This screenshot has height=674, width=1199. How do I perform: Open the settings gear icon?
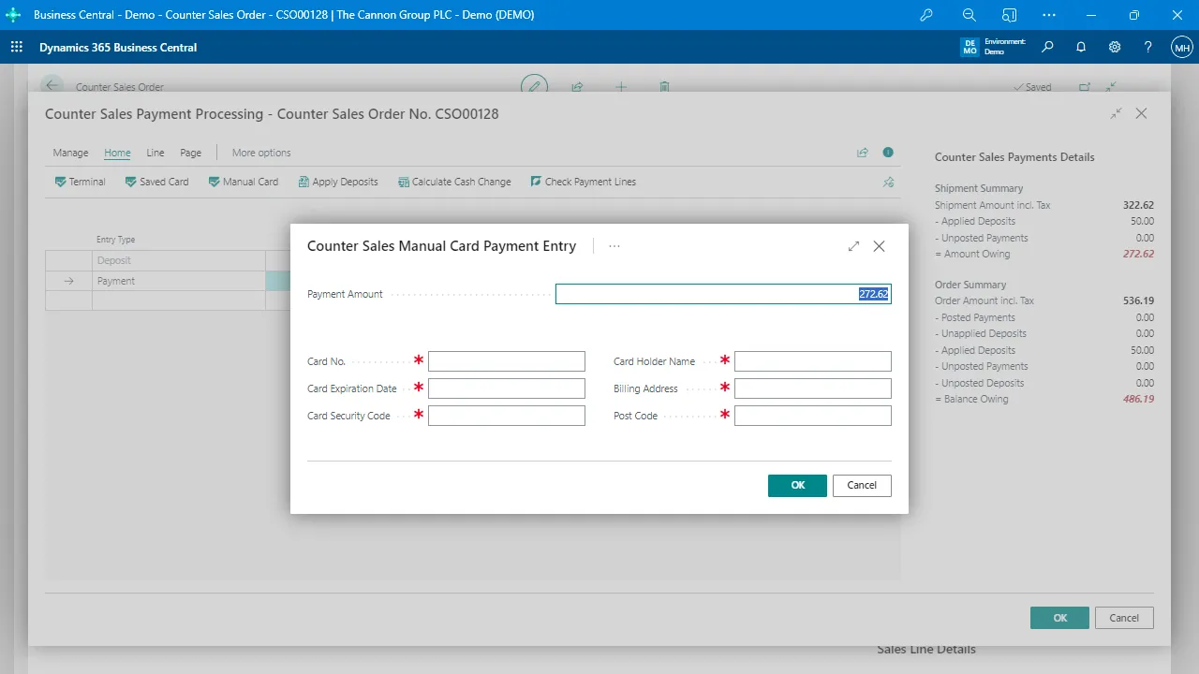pyautogui.click(x=1115, y=47)
